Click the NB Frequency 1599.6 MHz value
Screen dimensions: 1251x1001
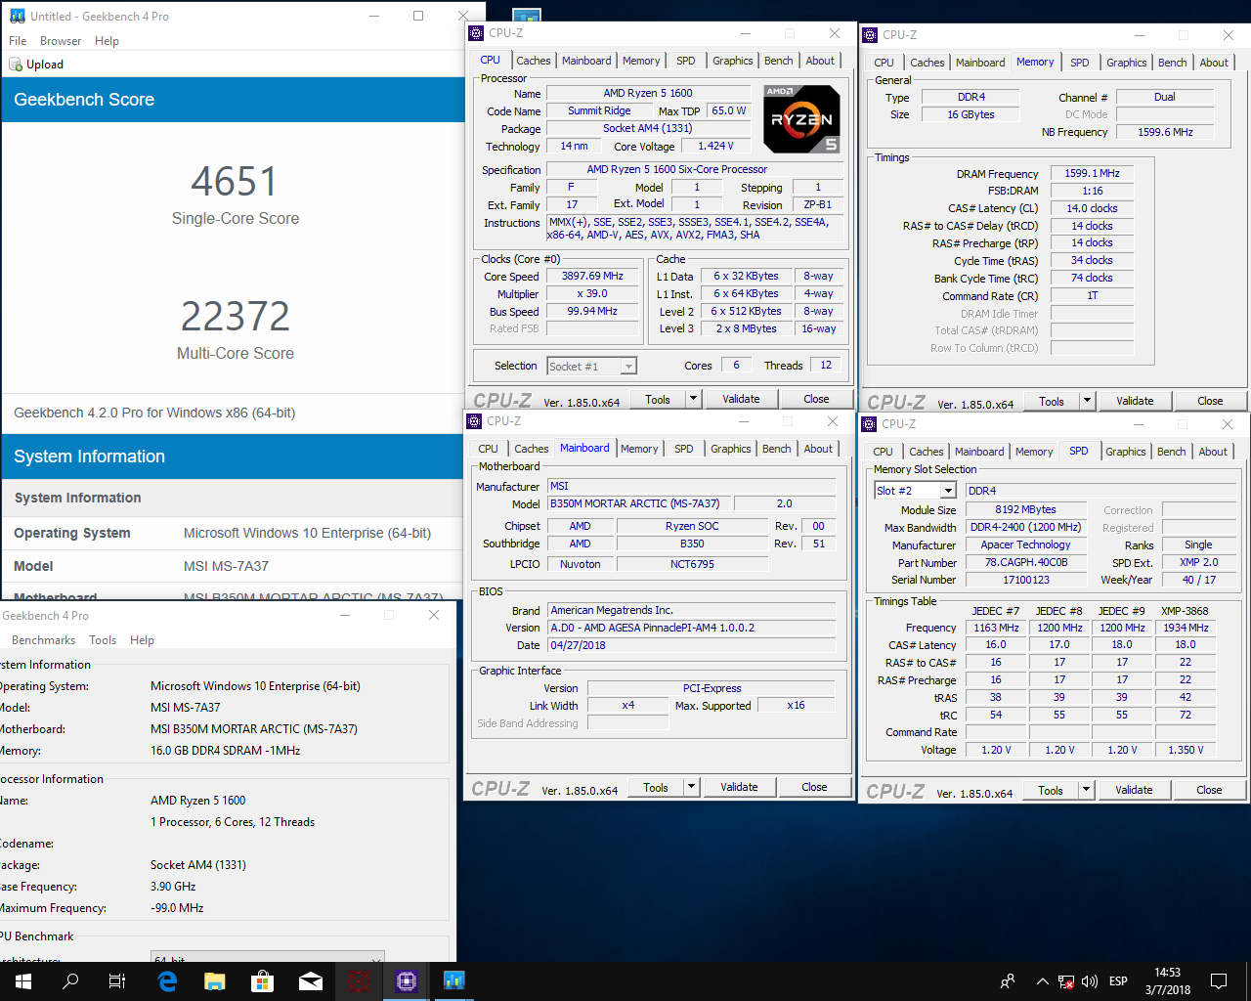coord(1165,132)
